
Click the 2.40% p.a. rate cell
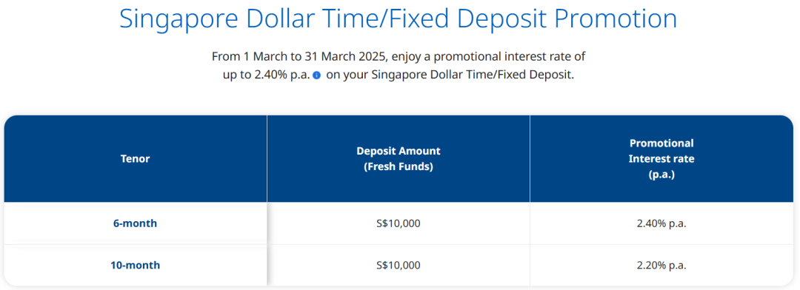(661, 223)
